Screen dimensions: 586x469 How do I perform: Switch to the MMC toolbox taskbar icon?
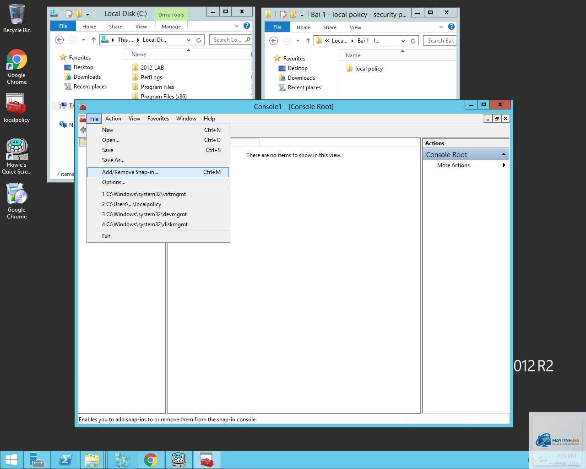point(207,460)
